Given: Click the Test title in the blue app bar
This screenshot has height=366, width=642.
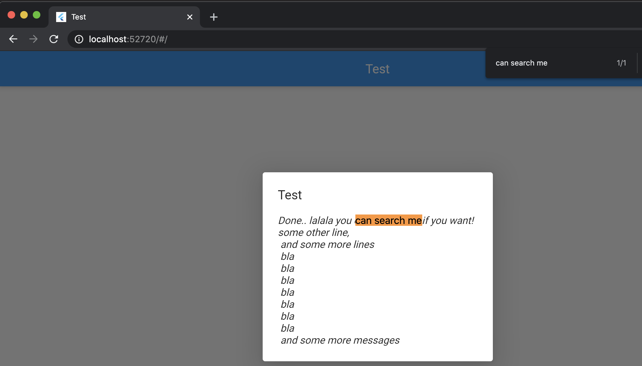Looking at the screenshot, I should click(x=377, y=69).
